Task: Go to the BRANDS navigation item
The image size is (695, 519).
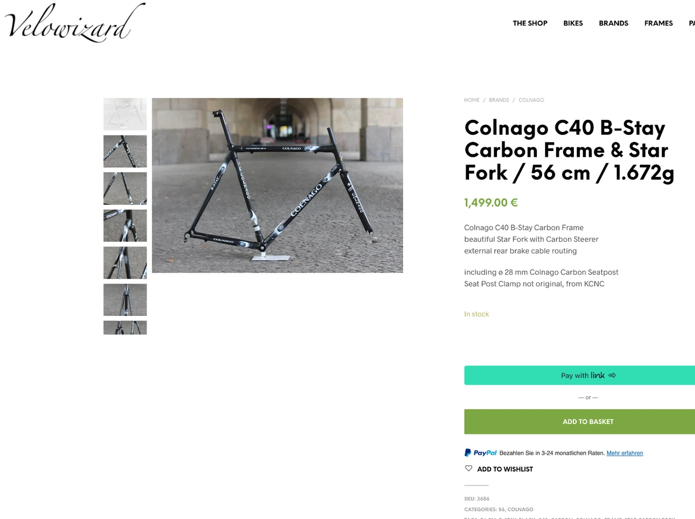Action: point(613,23)
